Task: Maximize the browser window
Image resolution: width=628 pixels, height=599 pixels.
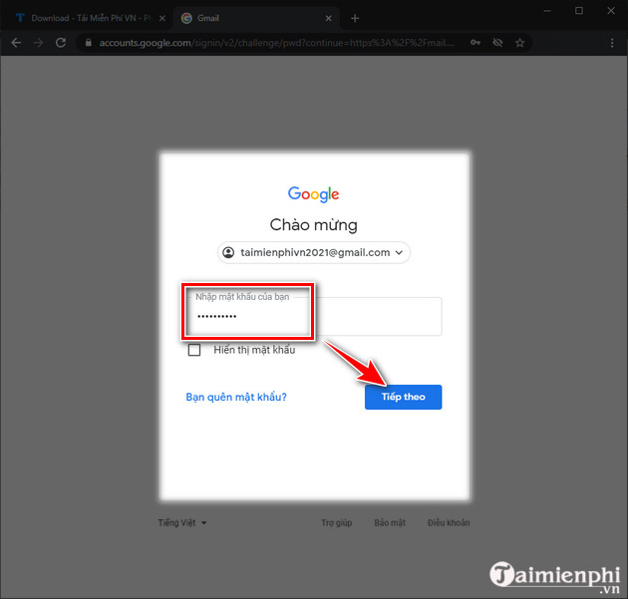Action: pyautogui.click(x=579, y=11)
